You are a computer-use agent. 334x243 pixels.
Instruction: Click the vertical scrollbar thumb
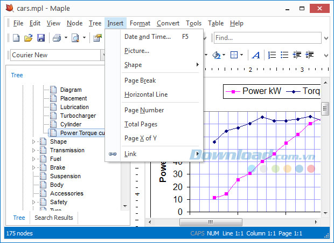coord(325,109)
